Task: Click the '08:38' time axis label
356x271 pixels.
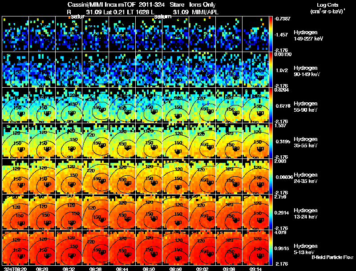Action: click(95, 269)
